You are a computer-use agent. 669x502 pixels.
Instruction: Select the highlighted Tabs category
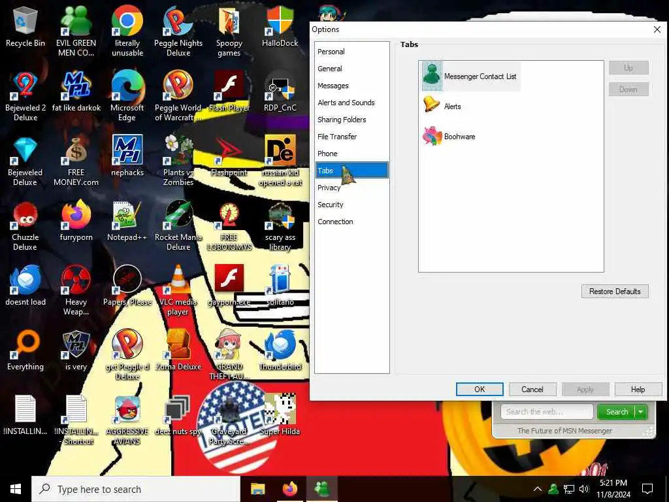tap(352, 171)
